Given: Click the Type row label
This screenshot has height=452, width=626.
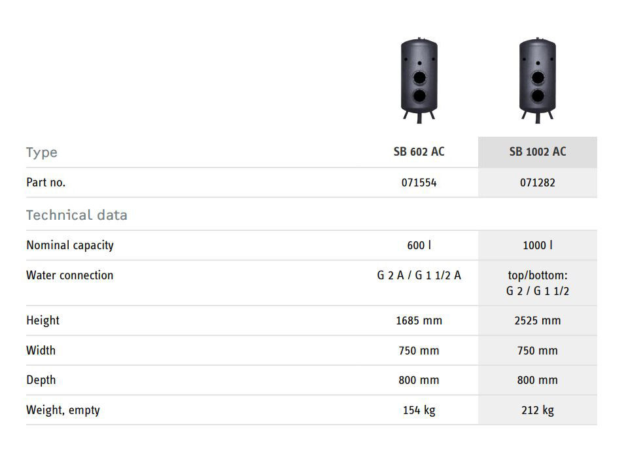Looking at the screenshot, I should coord(42,152).
